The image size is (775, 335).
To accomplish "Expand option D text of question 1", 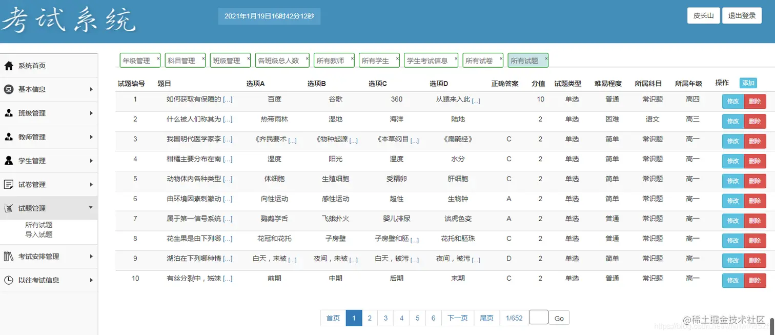I will pyautogui.click(x=476, y=101).
